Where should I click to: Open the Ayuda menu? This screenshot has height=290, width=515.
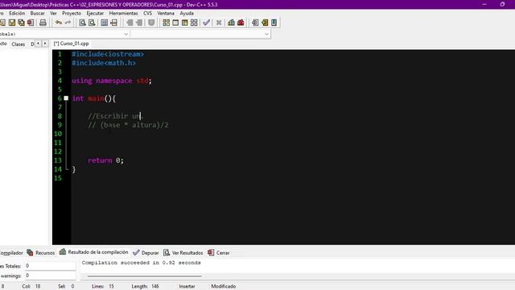point(187,13)
